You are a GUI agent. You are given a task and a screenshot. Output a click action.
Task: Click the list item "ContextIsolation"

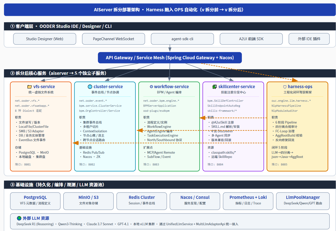coord(95,131)
